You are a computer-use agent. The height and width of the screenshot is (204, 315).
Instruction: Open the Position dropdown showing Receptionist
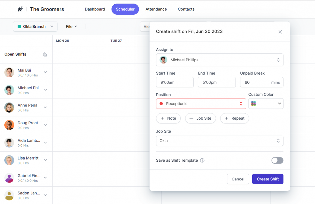click(201, 104)
